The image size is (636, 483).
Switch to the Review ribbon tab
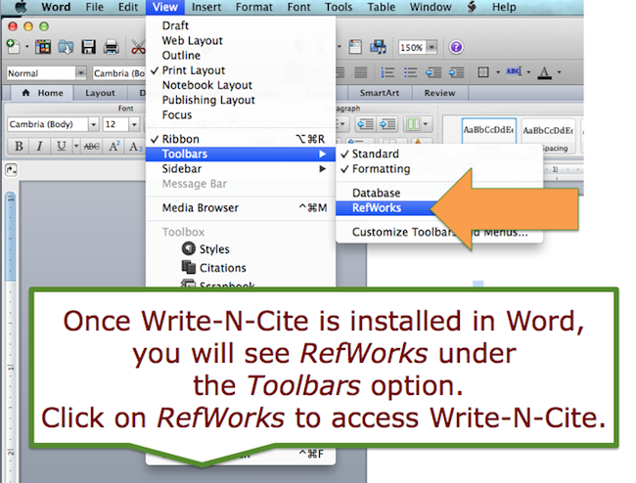(439, 93)
